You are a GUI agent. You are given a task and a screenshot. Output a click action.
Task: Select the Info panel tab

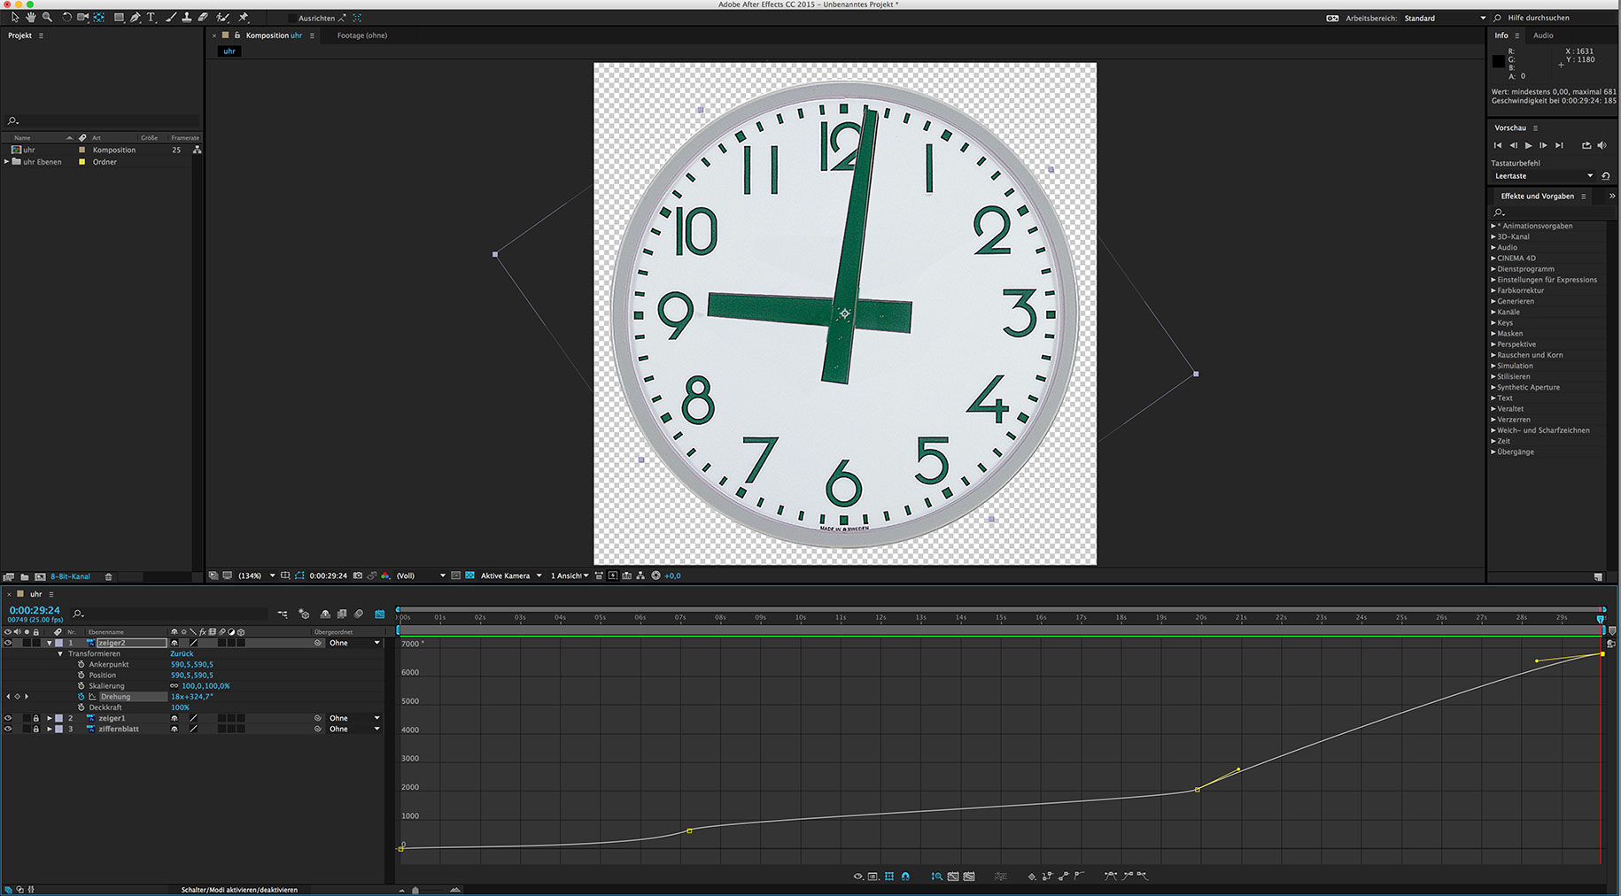click(1501, 35)
